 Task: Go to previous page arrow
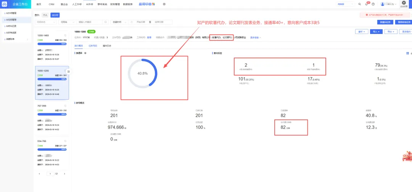pyautogui.click(x=39, y=174)
